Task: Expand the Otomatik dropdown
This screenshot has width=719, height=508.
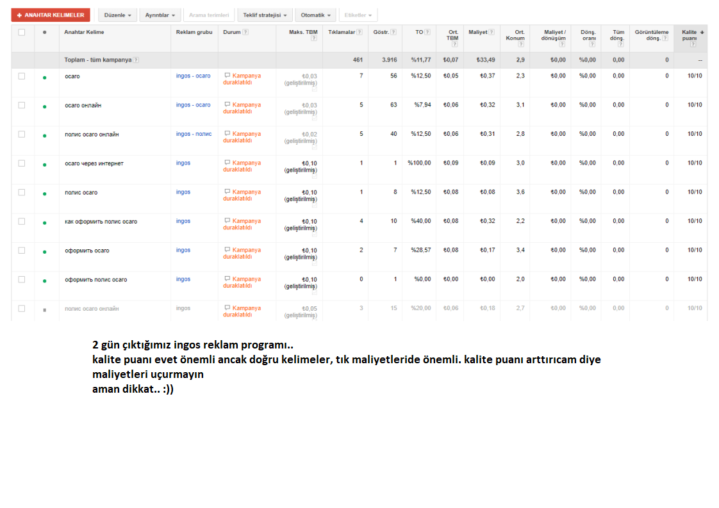Action: click(315, 15)
